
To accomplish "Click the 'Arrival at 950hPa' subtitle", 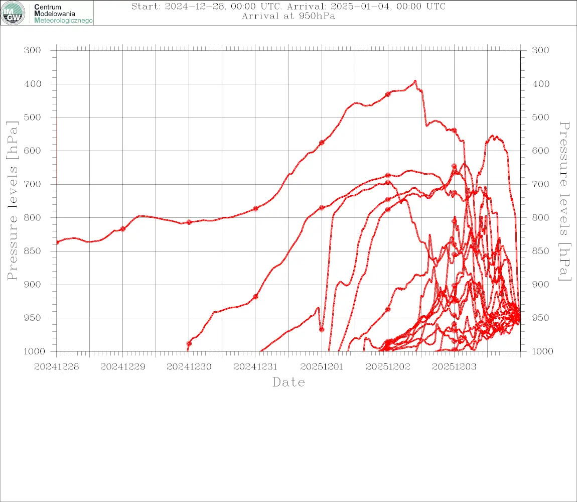I will [288, 16].
